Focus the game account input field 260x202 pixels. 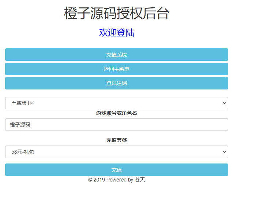click(x=116, y=125)
